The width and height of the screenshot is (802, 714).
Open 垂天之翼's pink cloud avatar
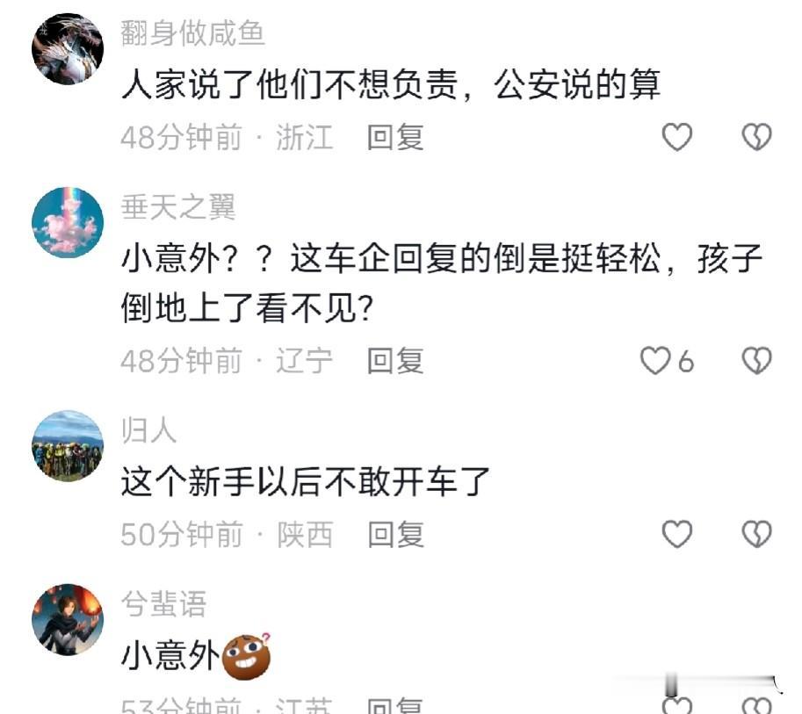click(x=68, y=222)
